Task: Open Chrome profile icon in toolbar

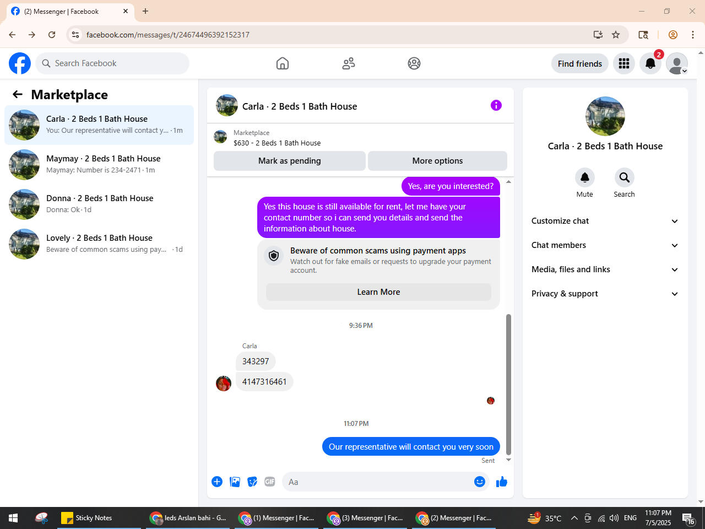Action: (x=673, y=35)
